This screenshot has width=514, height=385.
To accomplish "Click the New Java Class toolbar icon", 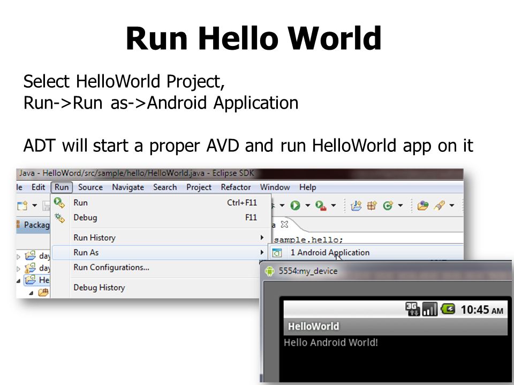I will (x=388, y=205).
